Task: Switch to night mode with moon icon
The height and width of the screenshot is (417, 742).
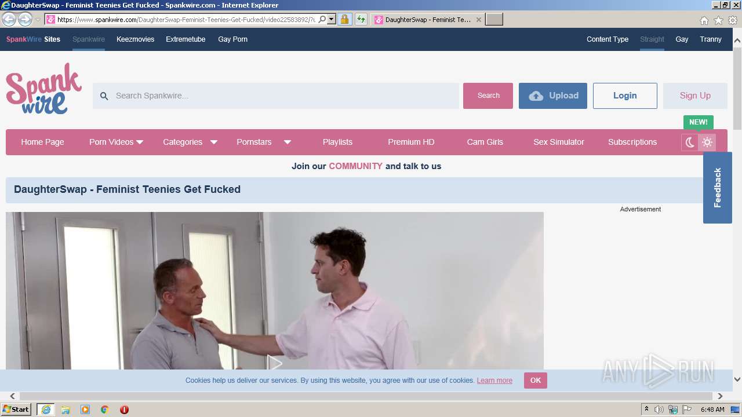Action: pos(690,142)
